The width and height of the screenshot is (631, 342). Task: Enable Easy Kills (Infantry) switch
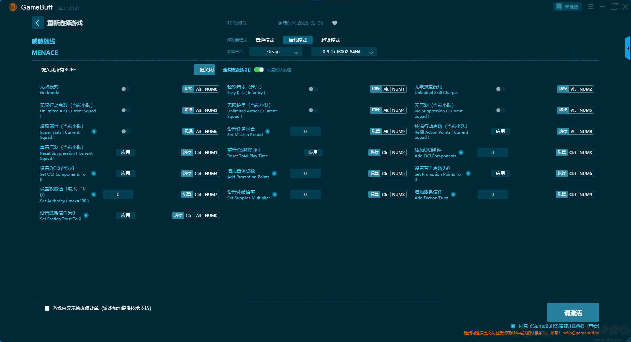[x=313, y=89]
